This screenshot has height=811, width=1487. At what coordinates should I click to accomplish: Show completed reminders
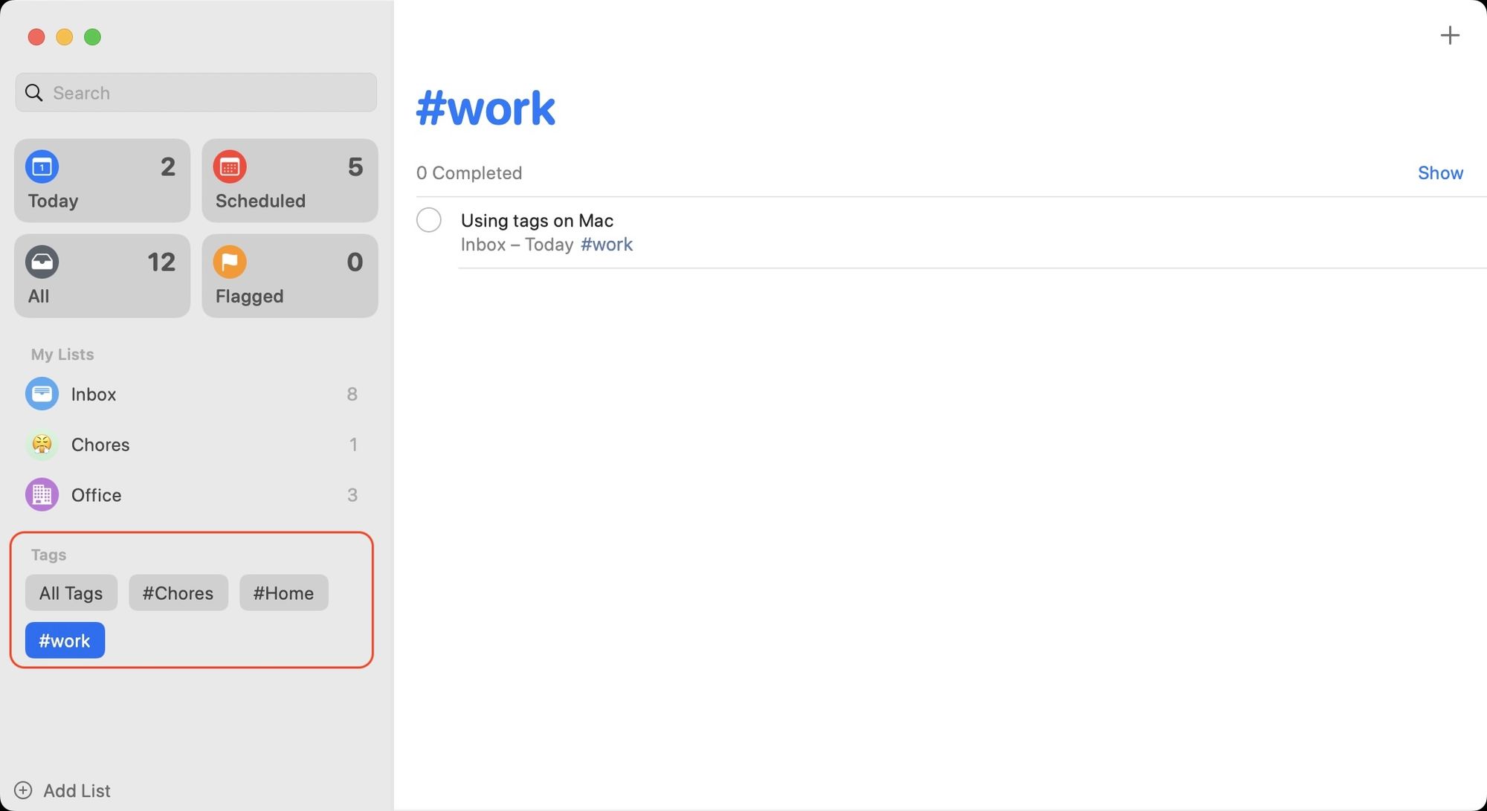(x=1440, y=172)
